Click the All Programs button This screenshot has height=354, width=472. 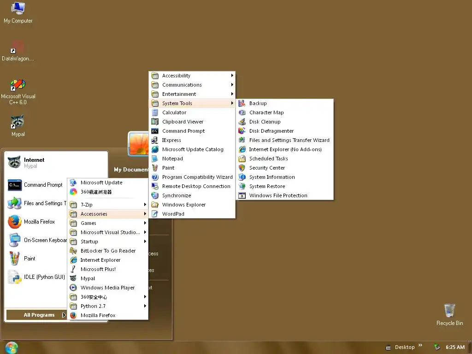click(x=36, y=315)
